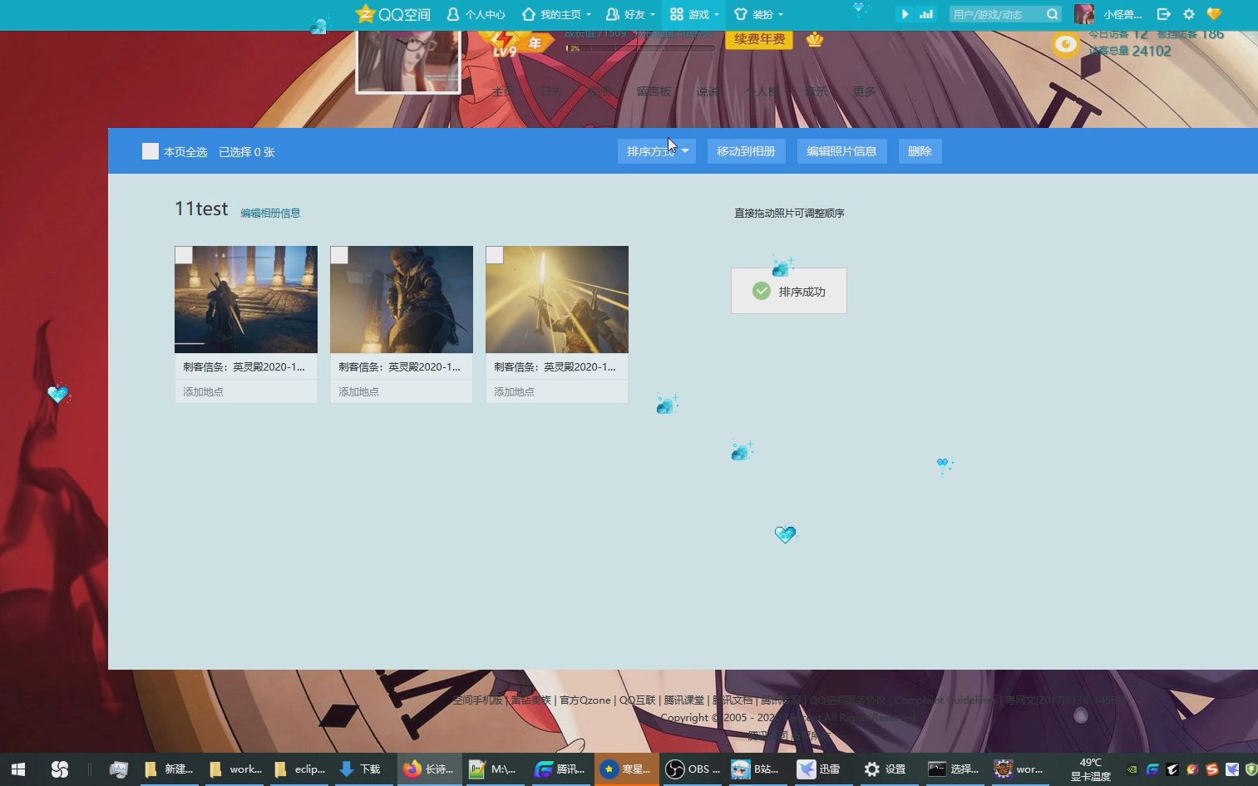1258x786 pixels.
Task: Click the search magnifier in the top bar
Action: (x=1051, y=14)
